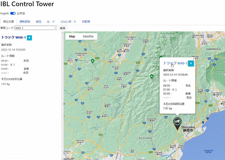
Task: Toggle the English/日本語 language switch
Action: point(13,13)
